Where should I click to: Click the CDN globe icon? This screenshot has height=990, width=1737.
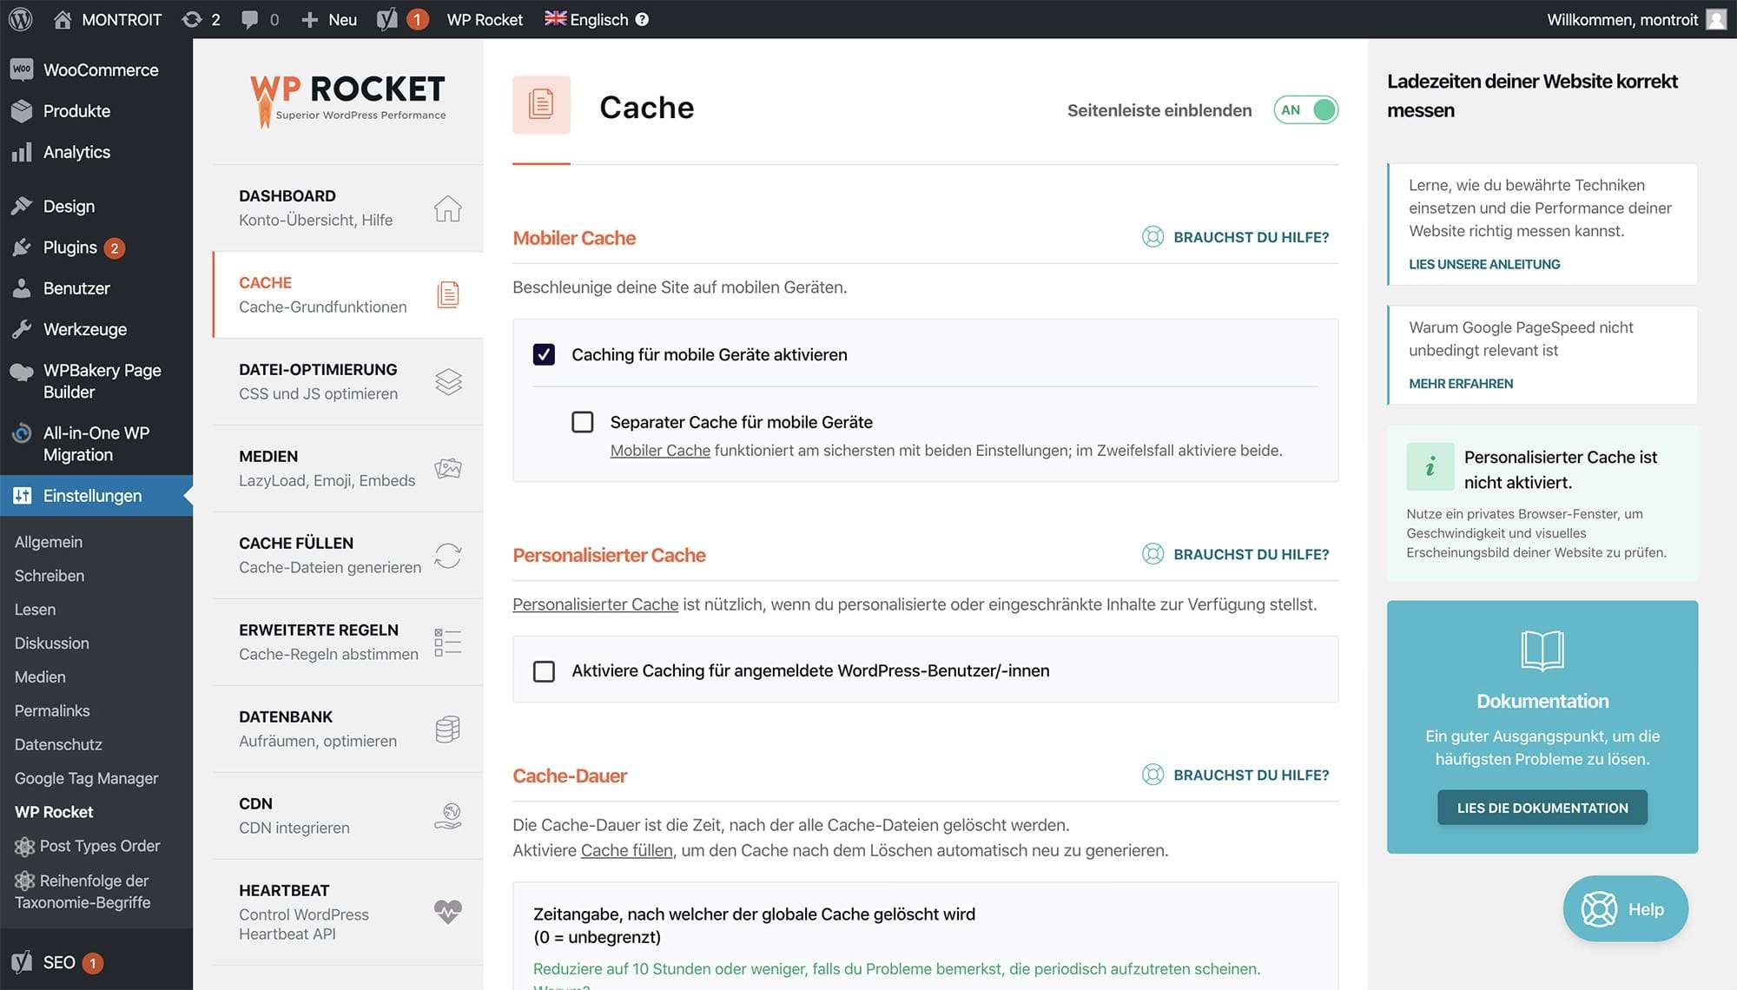point(448,816)
